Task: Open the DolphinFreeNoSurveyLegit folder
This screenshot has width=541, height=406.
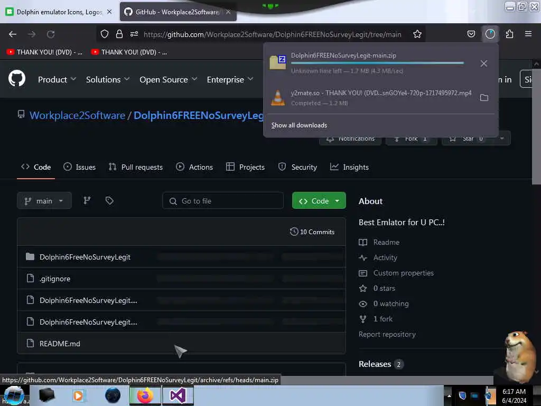Action: point(85,257)
